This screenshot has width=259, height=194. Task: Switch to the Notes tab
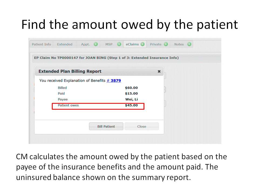click(179, 44)
